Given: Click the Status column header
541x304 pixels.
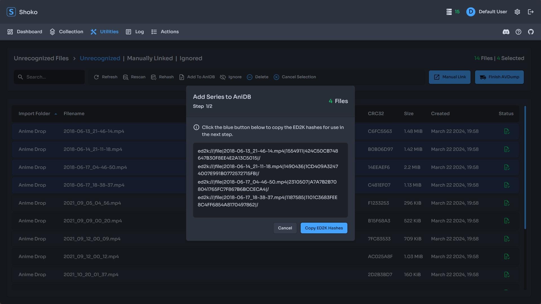Looking at the screenshot, I should 506,114.
